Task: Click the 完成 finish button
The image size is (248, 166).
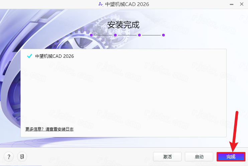Action: point(231,157)
